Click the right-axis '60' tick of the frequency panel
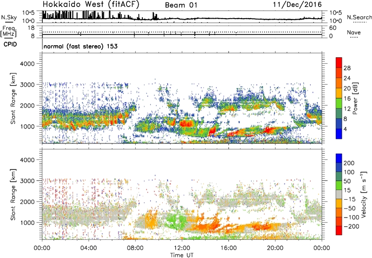Screen dimensions: 372x258 coord(332,28)
